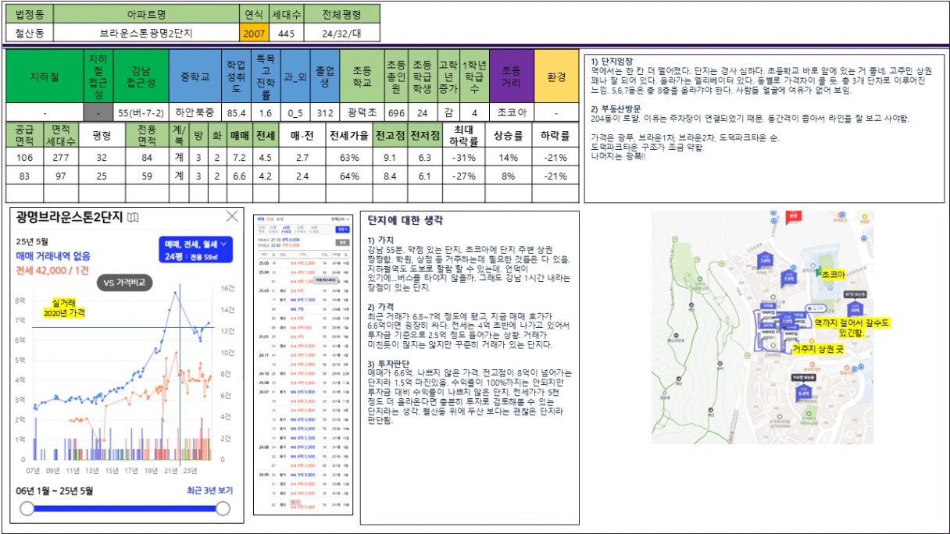
Task: Select the 24/32/대 cell
Action: [341, 33]
